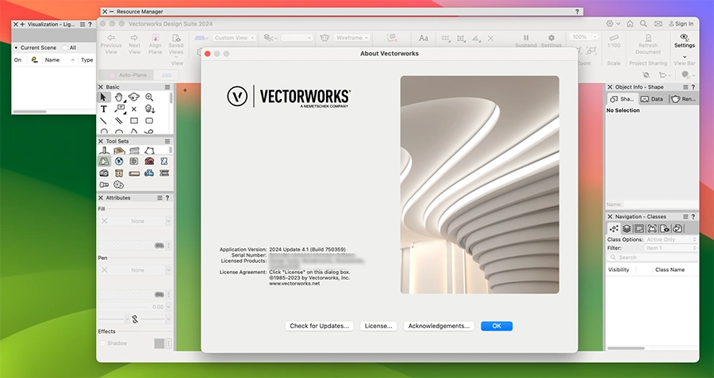This screenshot has height=378, width=714.
Task: Choose the Text tool in Basic palette
Action: (104, 109)
